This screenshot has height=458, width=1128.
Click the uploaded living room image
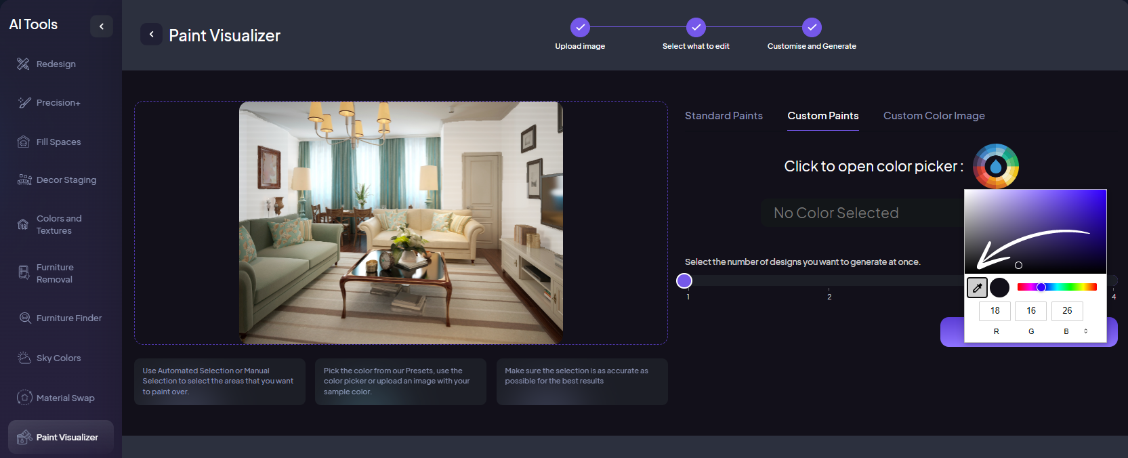401,223
